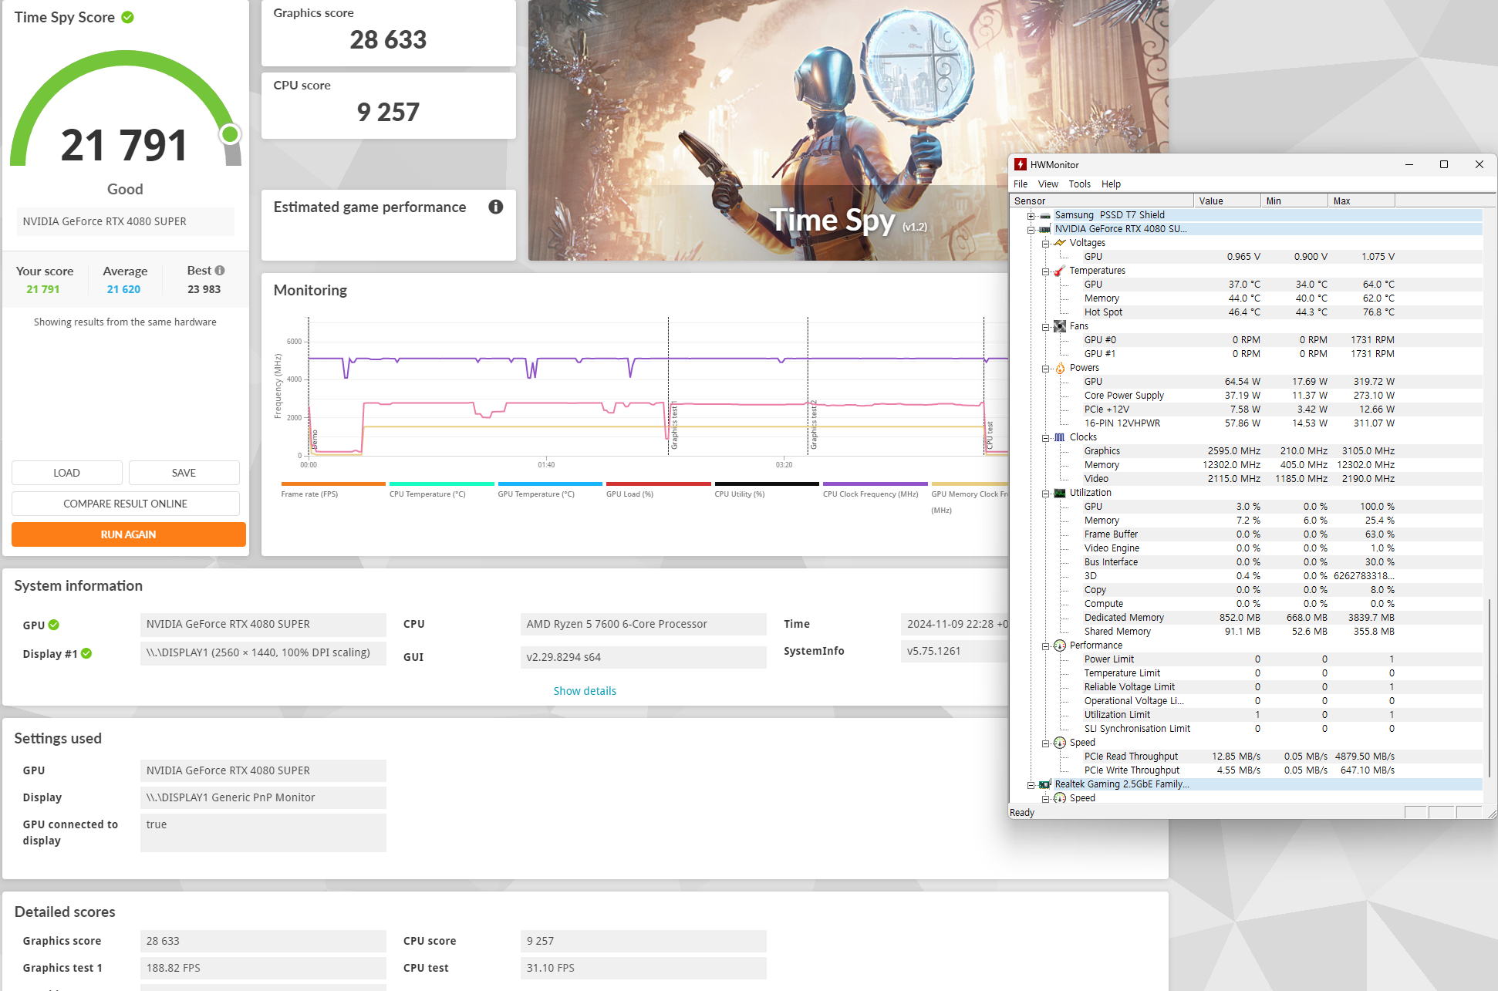Screen dimensions: 1498x991
Task: Click the Graphics test 1 value 188.82 FPS
Action: [x=263, y=968]
